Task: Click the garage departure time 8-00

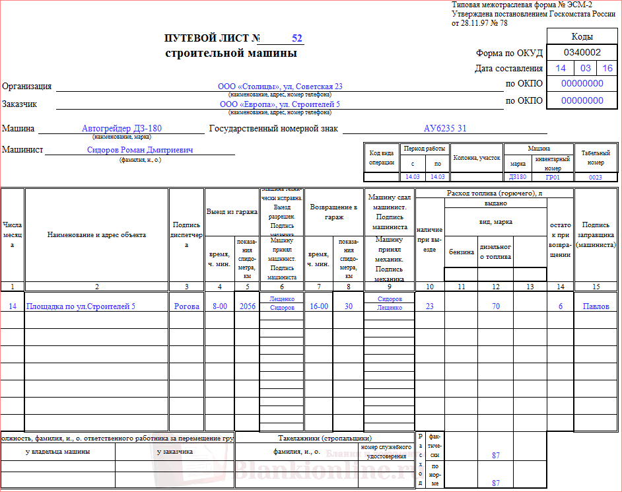Action: [x=219, y=306]
